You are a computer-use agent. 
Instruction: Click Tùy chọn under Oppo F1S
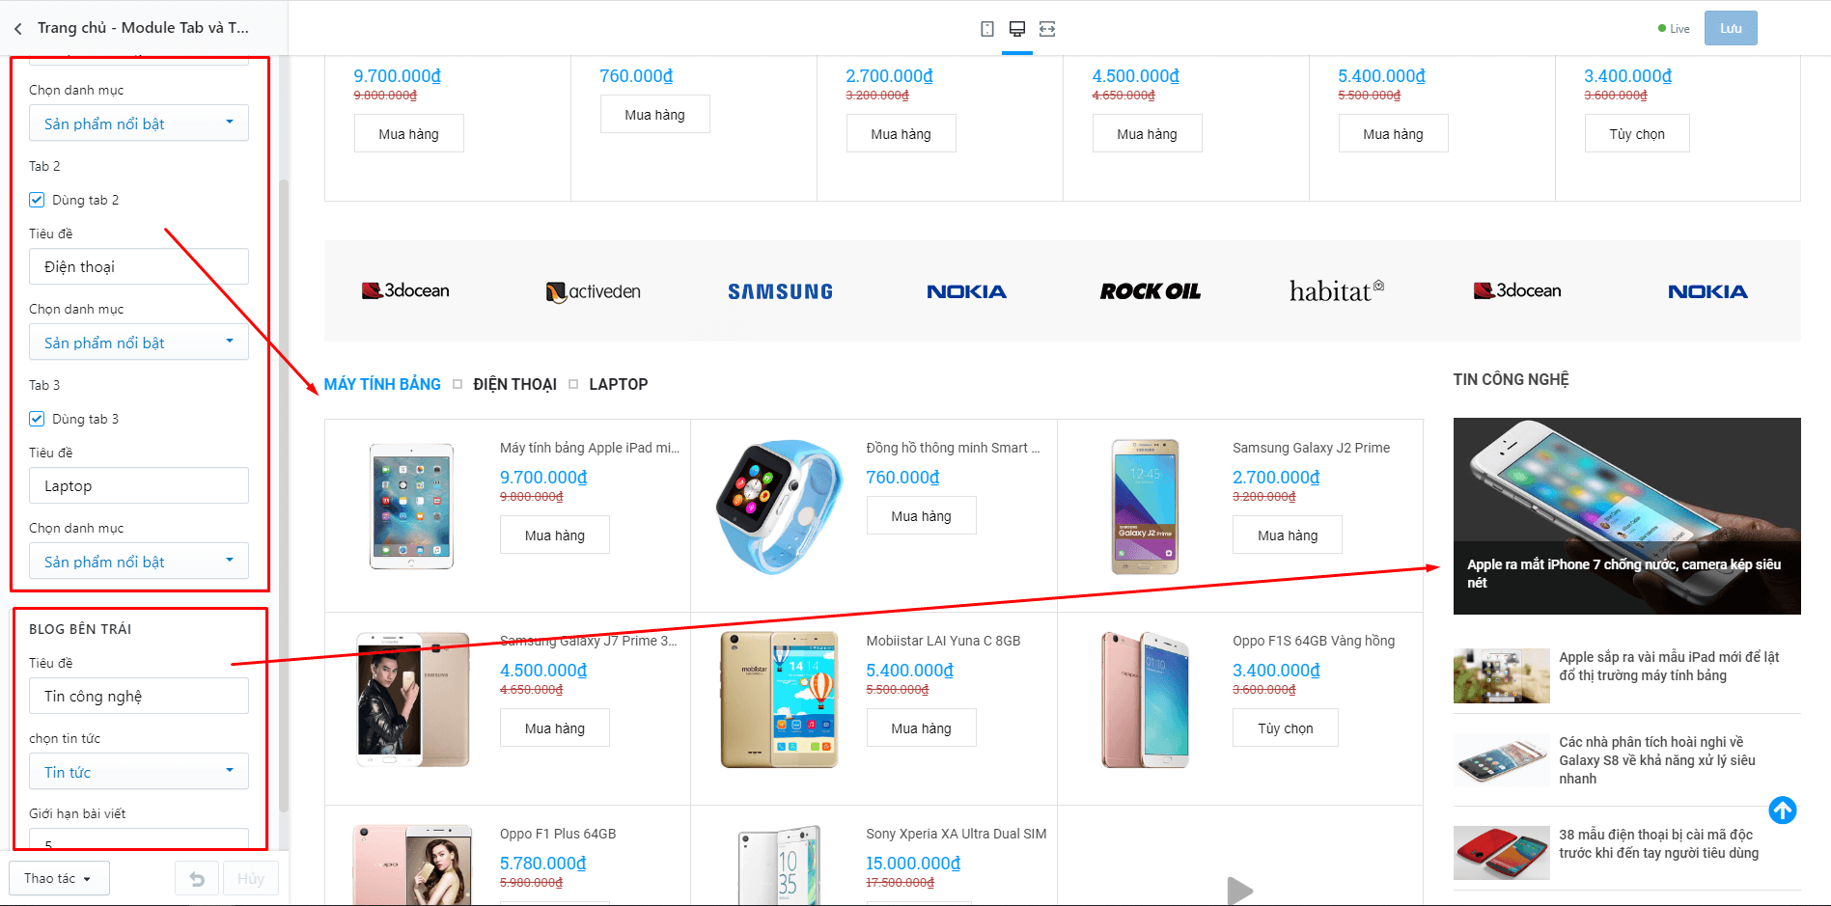1285,728
